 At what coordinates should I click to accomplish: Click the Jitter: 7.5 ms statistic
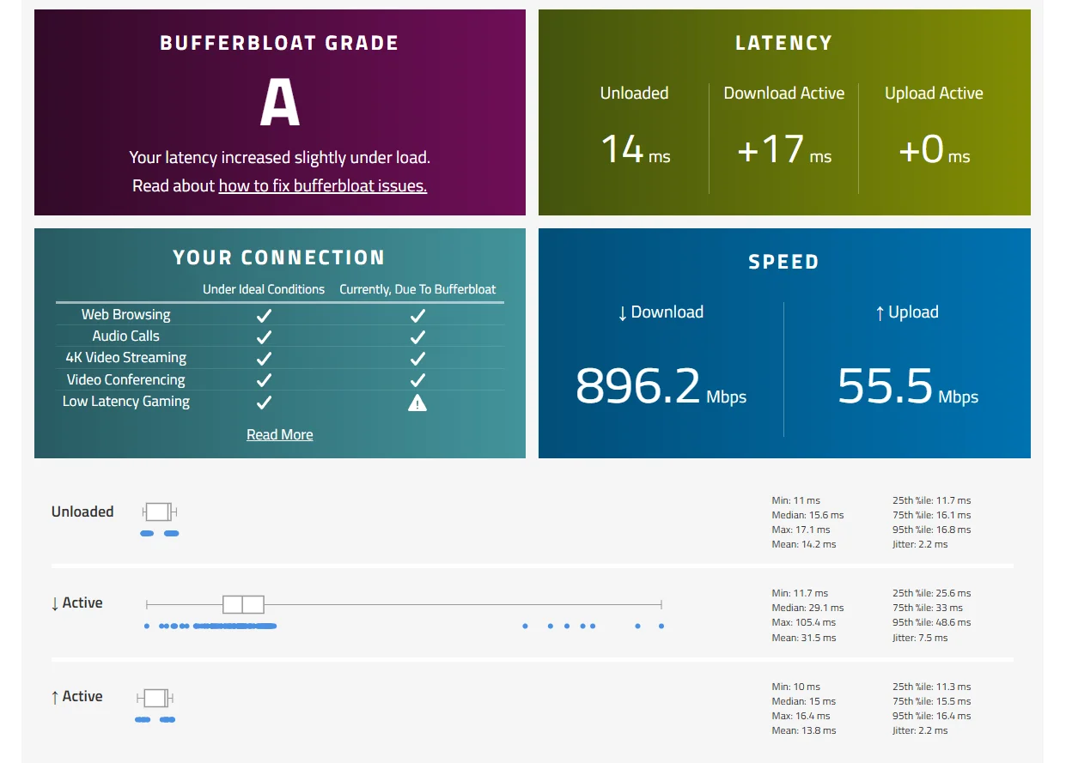point(920,638)
